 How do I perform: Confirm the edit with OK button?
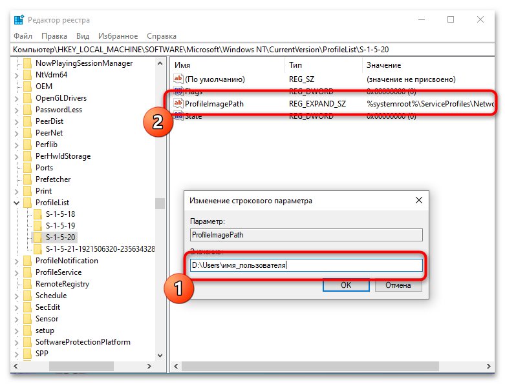coord(346,285)
